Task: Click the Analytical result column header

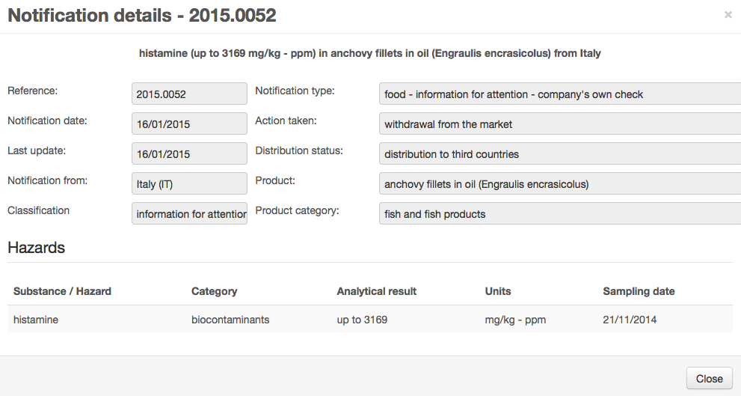Action: click(x=376, y=291)
